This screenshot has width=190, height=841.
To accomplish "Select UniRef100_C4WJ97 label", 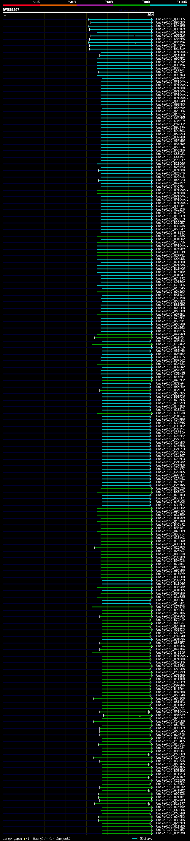I will point(170,157).
